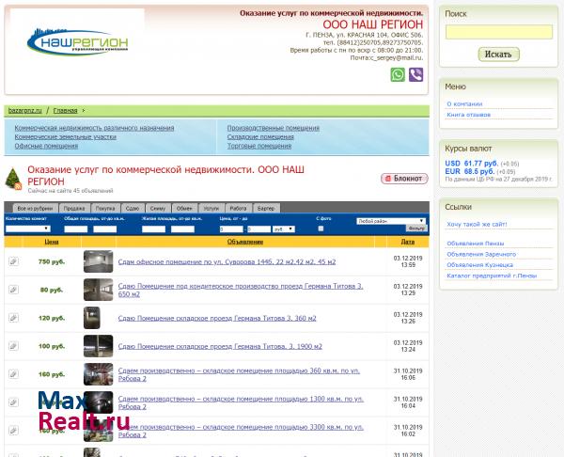
Task: Open the 'Главная' breadcrumb link
Action: click(65, 110)
